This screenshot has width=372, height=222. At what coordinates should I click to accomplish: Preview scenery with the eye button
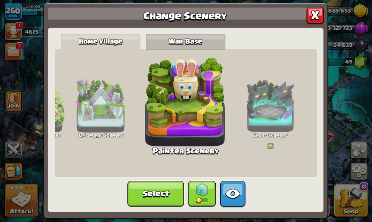[233, 194]
